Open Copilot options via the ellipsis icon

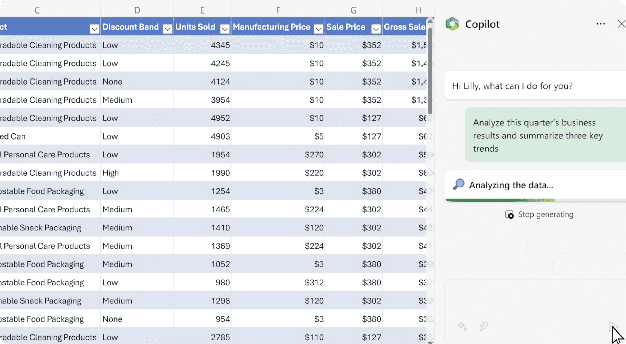point(600,24)
